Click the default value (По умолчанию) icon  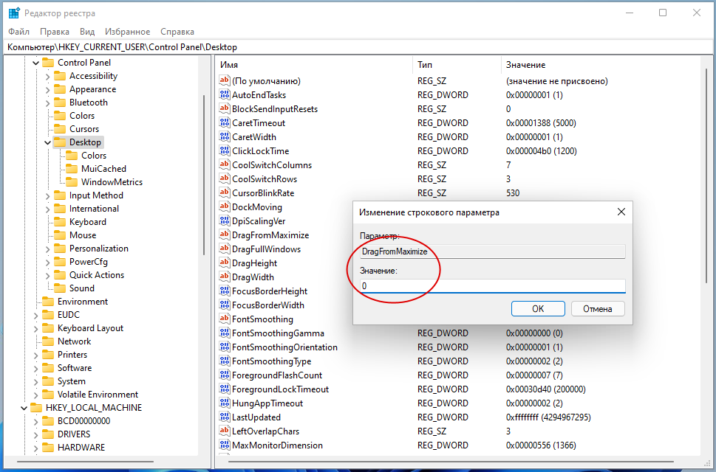pos(224,80)
